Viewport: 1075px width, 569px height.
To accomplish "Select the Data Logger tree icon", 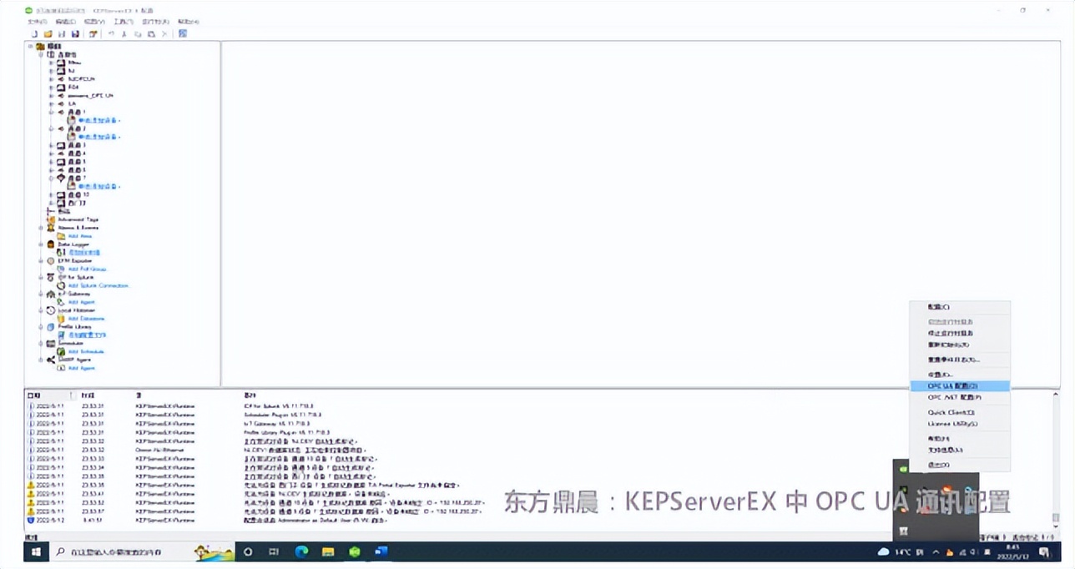I will coord(51,244).
